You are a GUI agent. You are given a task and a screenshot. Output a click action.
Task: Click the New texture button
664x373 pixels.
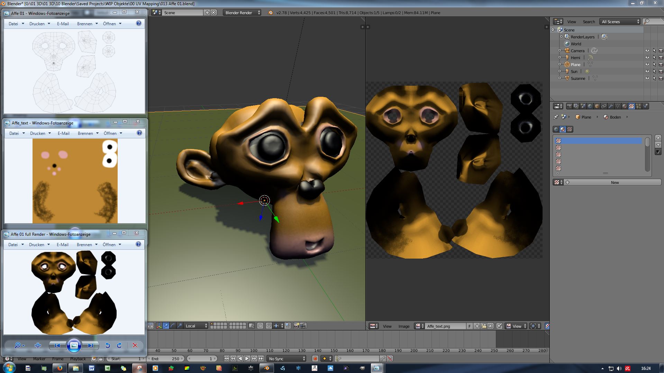click(615, 182)
